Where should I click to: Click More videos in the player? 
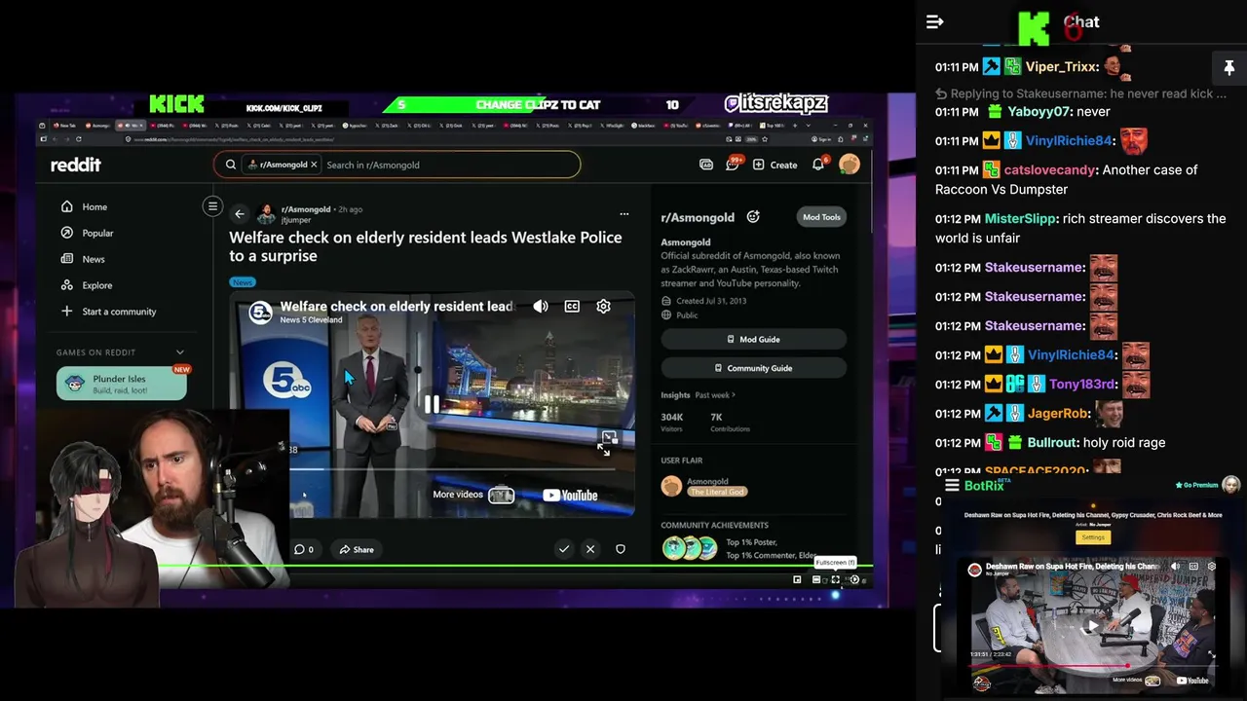[x=472, y=495]
